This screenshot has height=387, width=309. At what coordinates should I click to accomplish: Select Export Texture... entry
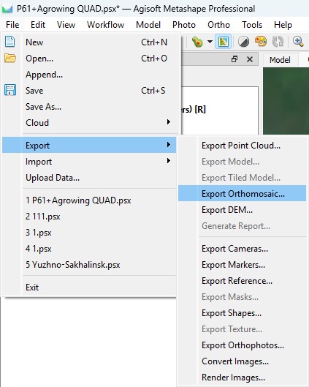(x=243, y=329)
